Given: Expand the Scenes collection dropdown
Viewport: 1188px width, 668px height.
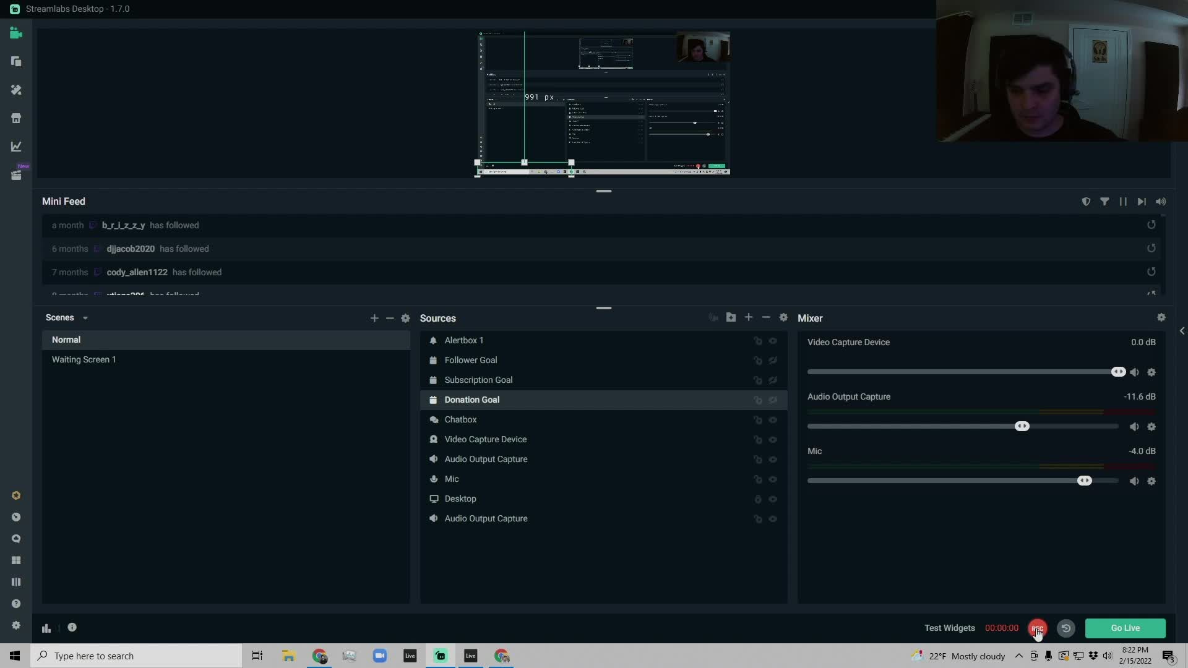Looking at the screenshot, I should coord(85,318).
